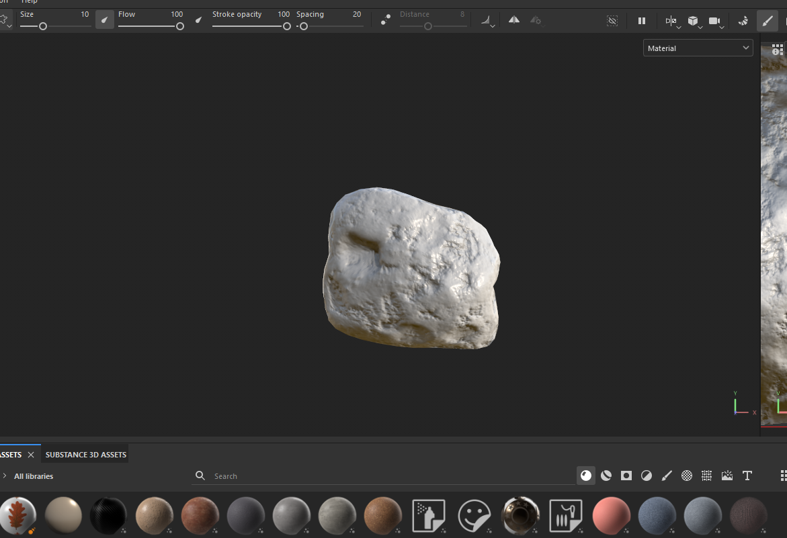
Task: Toggle the crossed-eye geometry hiding icon
Action: click(x=612, y=21)
